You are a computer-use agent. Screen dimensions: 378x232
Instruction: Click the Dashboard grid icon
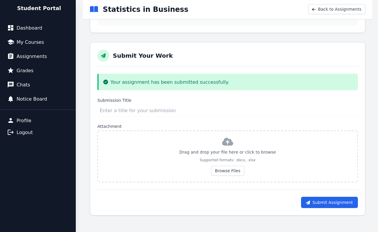point(11,28)
